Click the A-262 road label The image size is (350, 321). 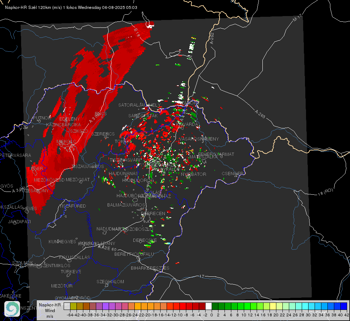coord(212,38)
